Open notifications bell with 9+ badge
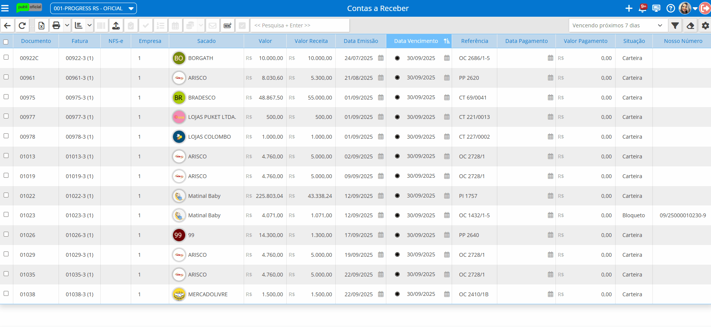The height and width of the screenshot is (327, 711). pos(643,8)
